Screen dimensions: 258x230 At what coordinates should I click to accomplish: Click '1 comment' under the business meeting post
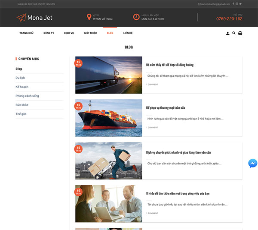coord(152,213)
